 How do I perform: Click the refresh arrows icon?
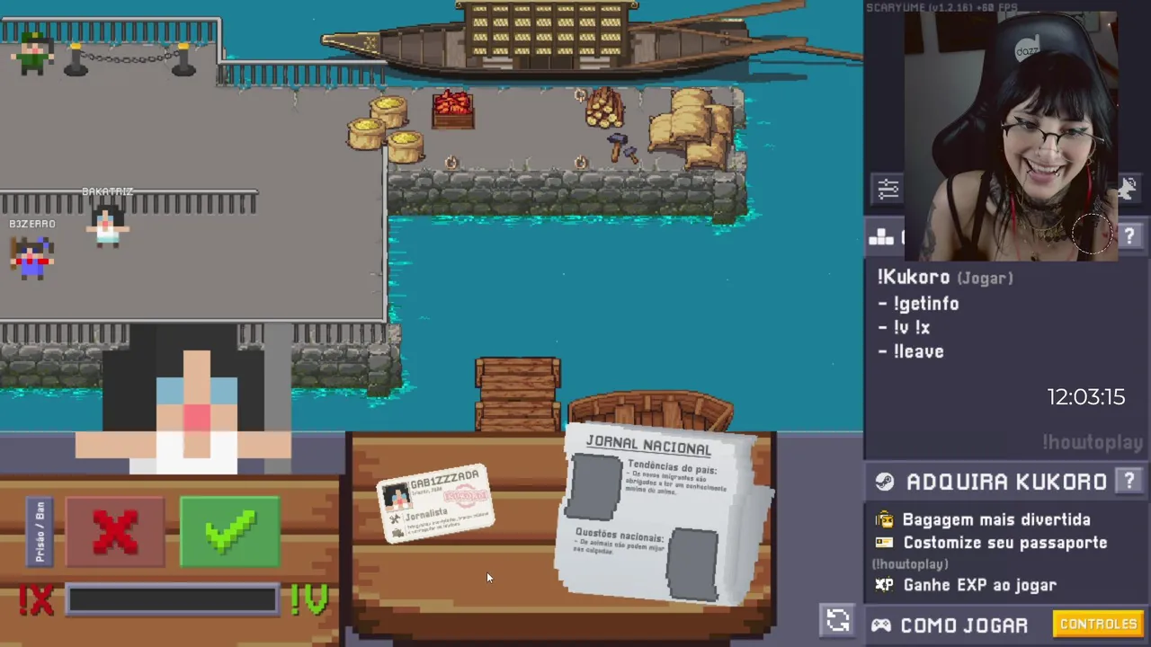[x=838, y=620]
